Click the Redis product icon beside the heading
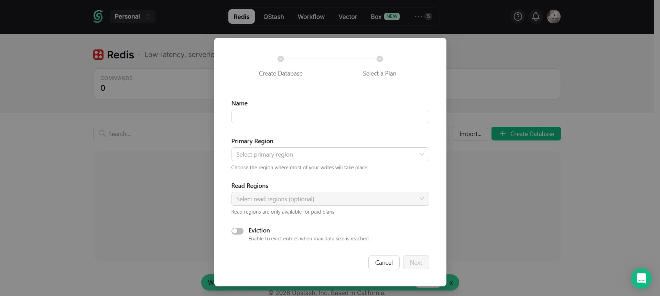 point(98,55)
